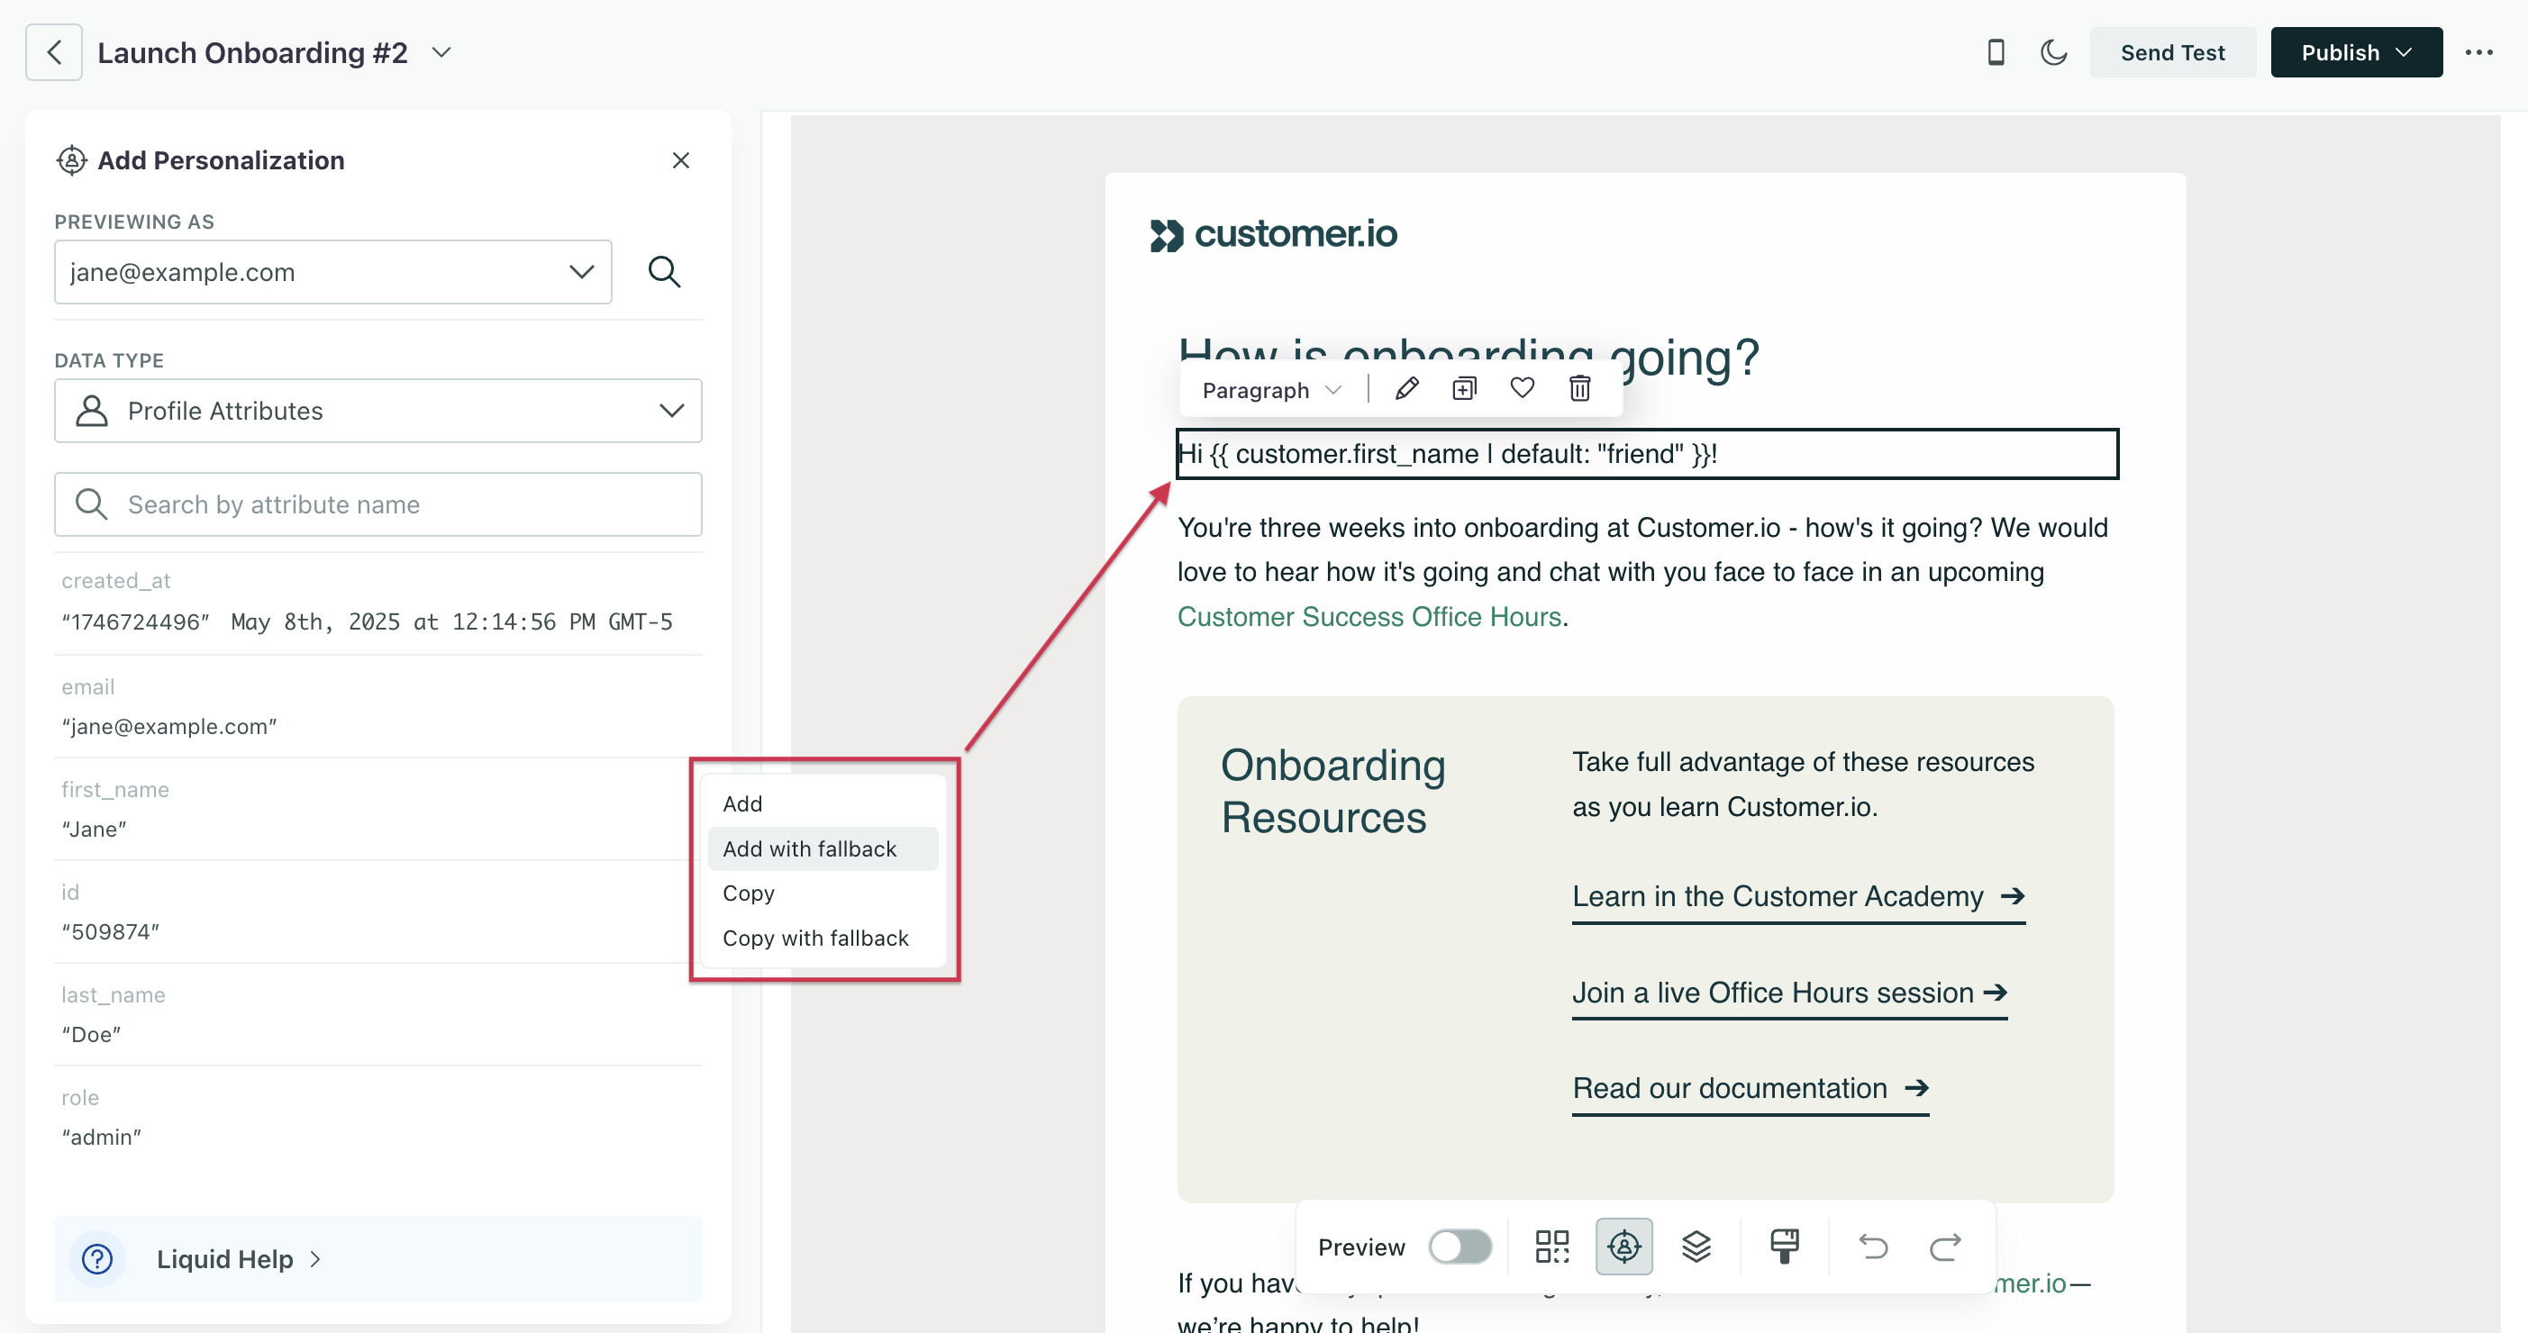This screenshot has height=1333, width=2528.
Task: Toggle the Preview switch
Action: click(x=1460, y=1247)
